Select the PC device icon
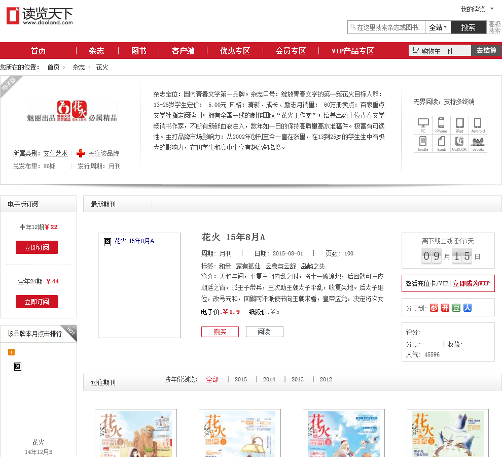The width and height of the screenshot is (502, 457). tap(423, 125)
